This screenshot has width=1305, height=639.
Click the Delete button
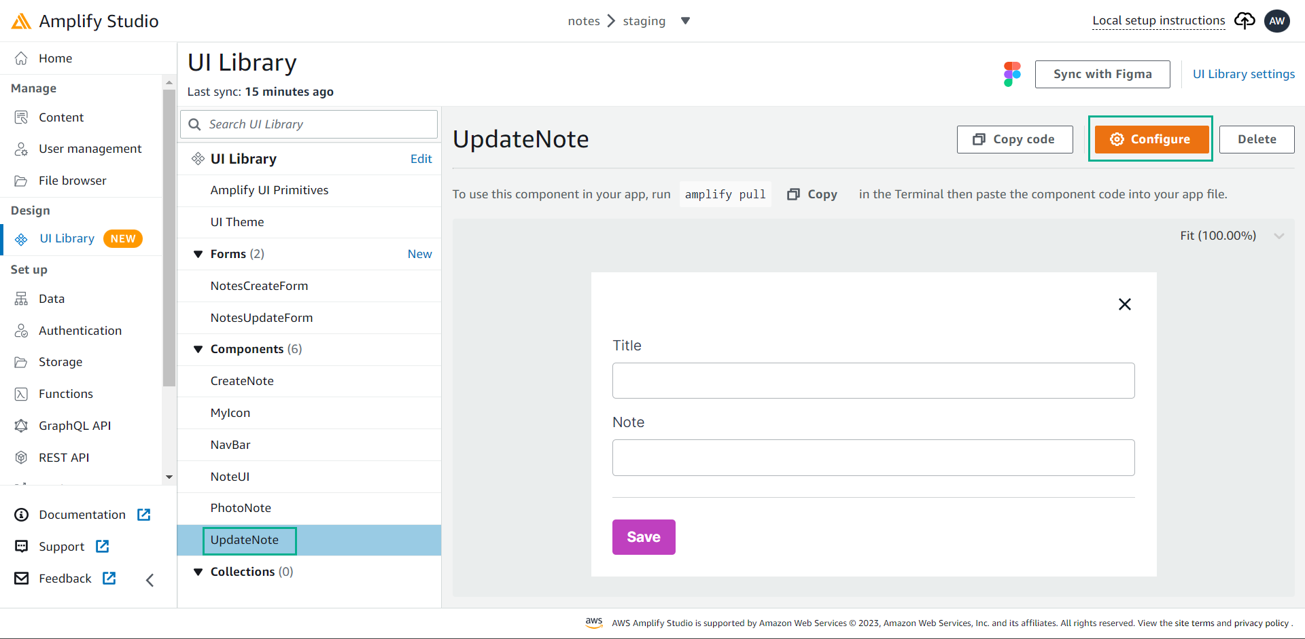[1257, 139]
